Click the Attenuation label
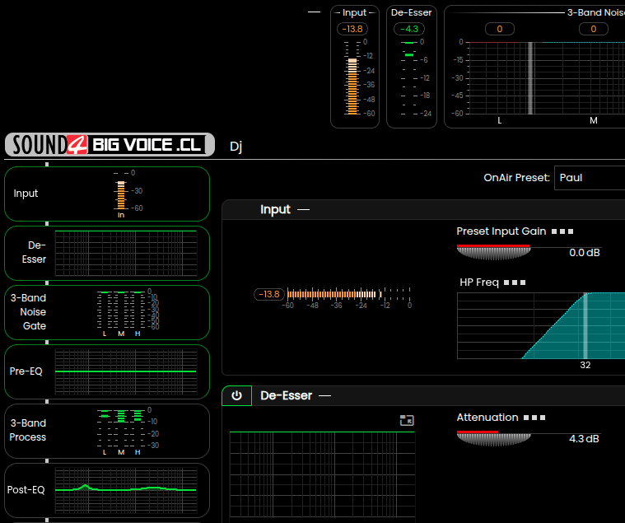The width and height of the screenshot is (625, 523). (487, 418)
